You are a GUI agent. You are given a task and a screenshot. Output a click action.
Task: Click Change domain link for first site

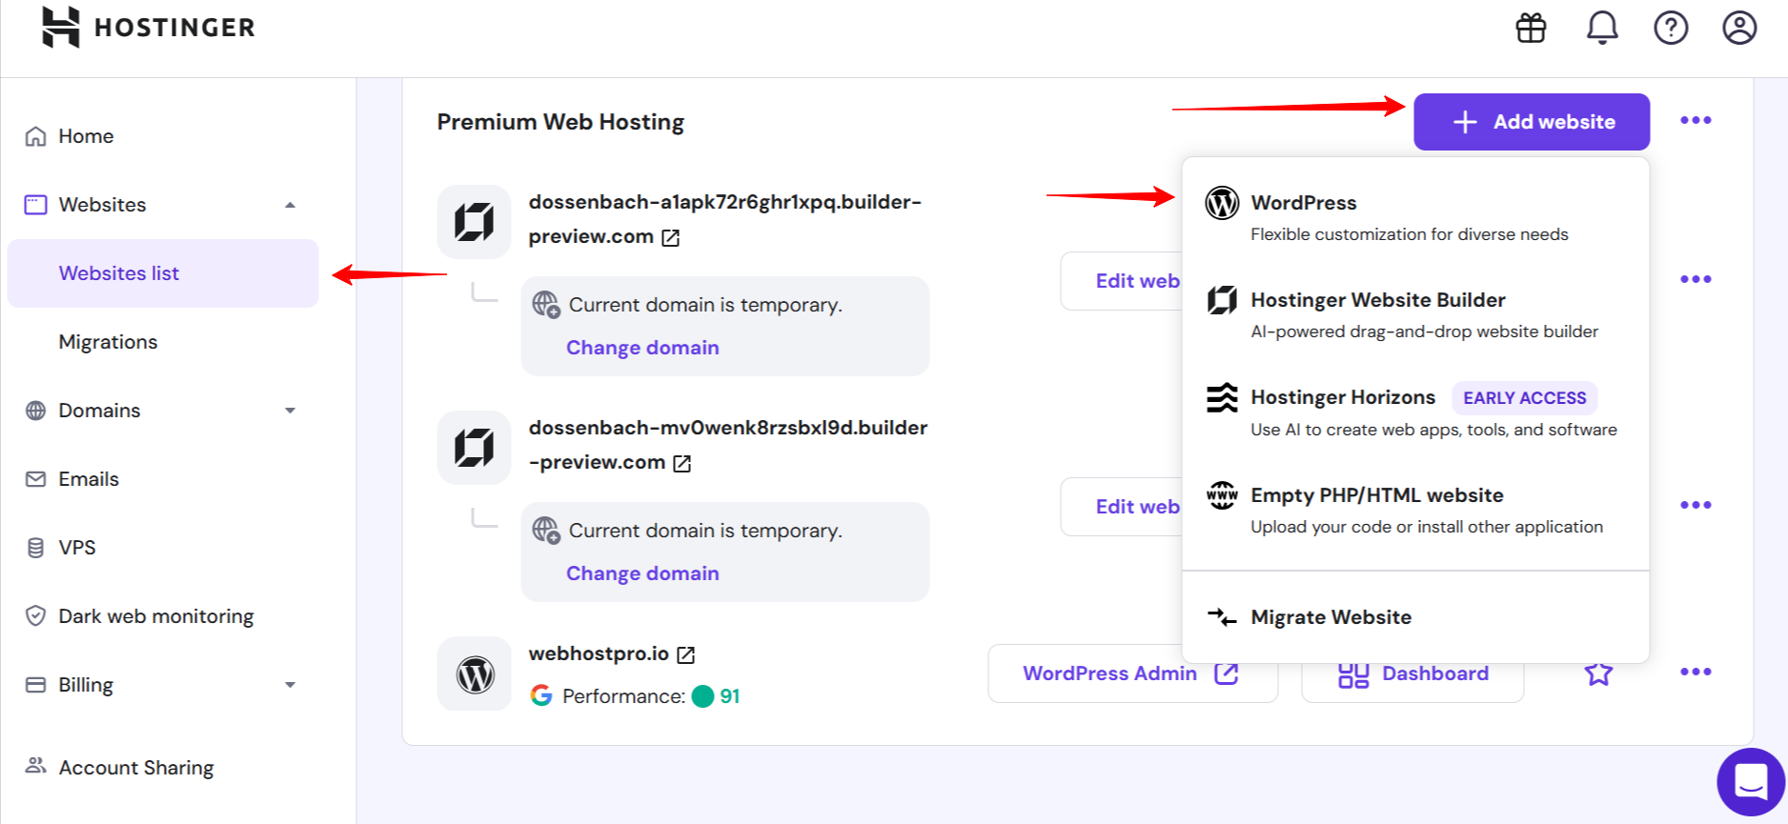click(x=642, y=348)
